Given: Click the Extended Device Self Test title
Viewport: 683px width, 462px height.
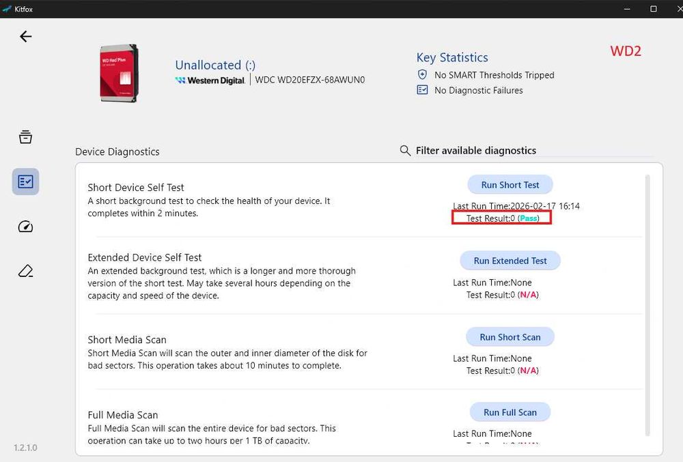Looking at the screenshot, I should pyautogui.click(x=145, y=257).
